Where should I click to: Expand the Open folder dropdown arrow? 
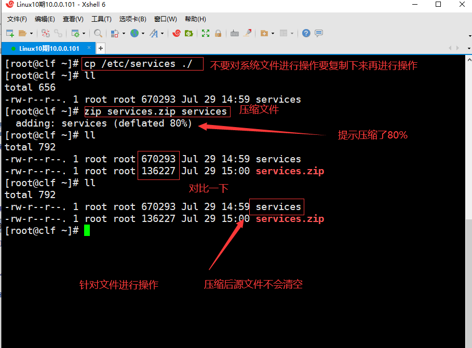pos(31,33)
